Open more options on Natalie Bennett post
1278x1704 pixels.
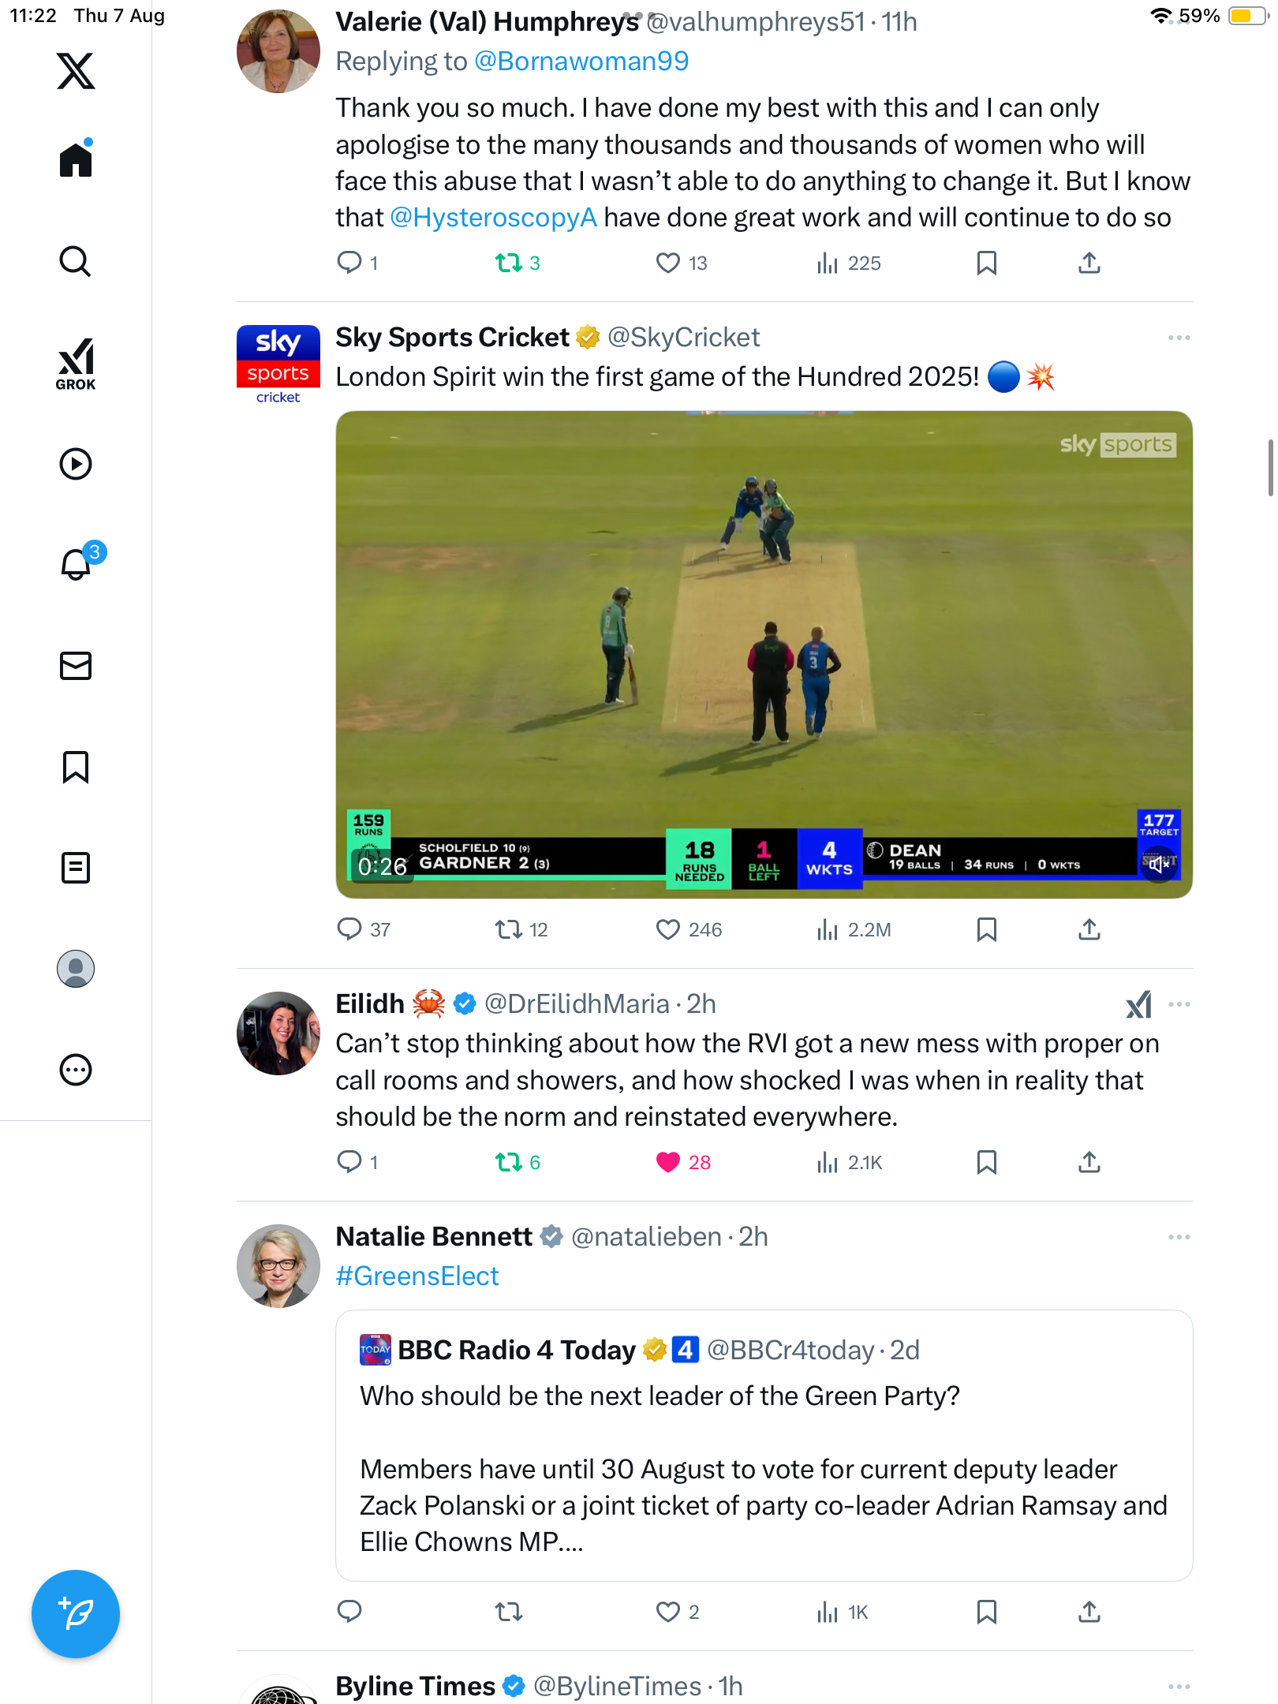[1179, 1237]
